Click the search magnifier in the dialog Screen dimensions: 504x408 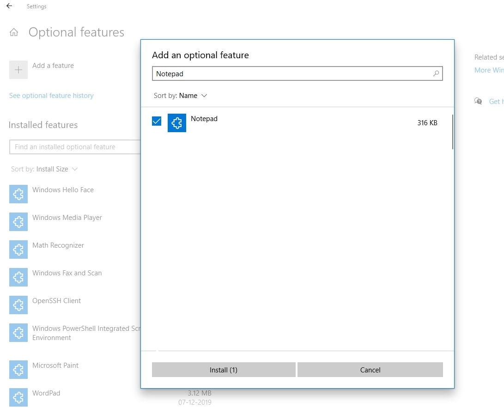point(436,73)
